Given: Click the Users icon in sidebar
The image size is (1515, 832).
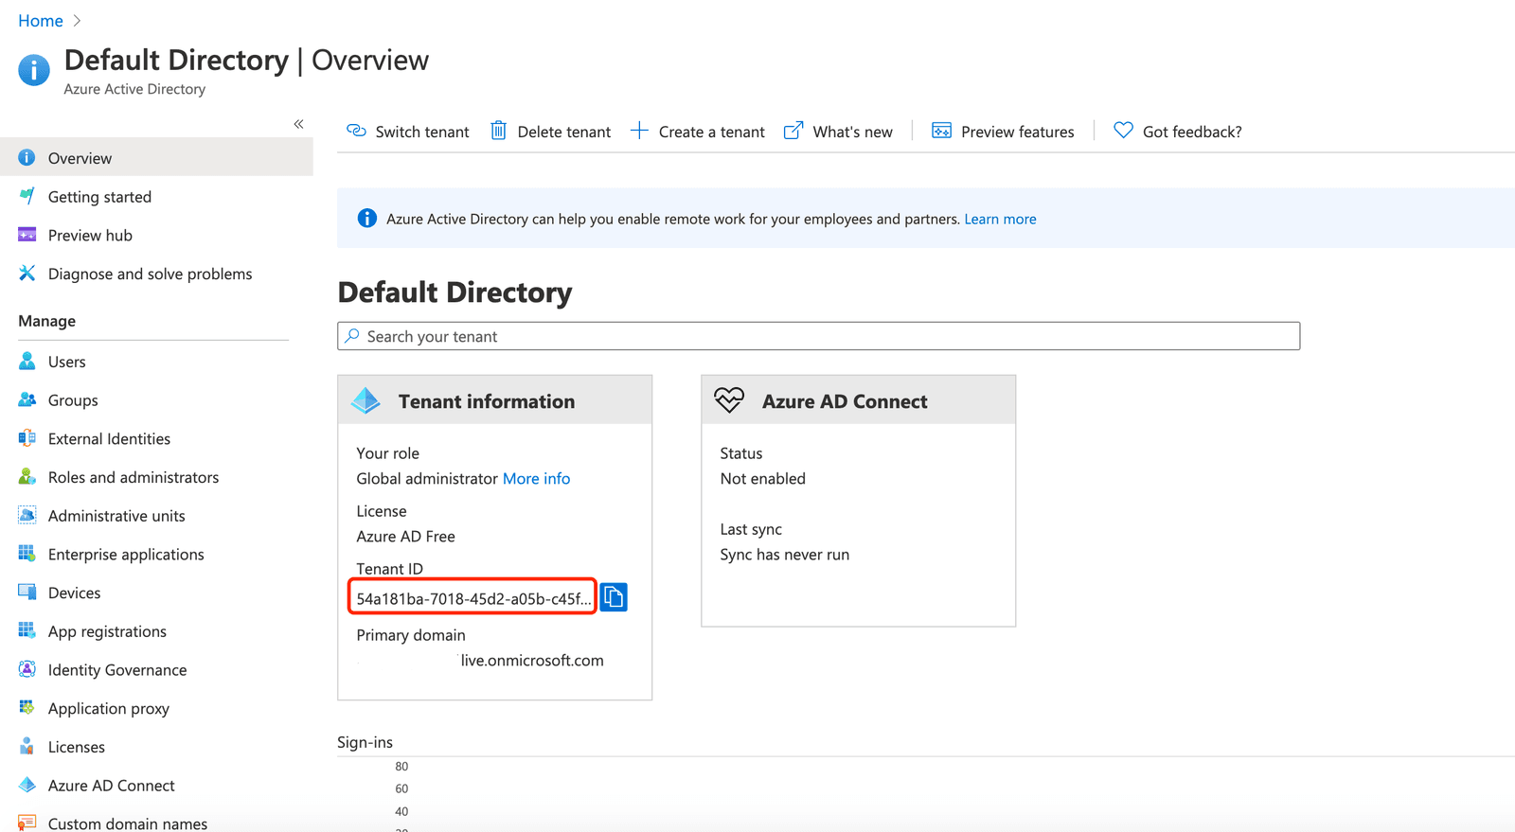Looking at the screenshot, I should pos(27,361).
